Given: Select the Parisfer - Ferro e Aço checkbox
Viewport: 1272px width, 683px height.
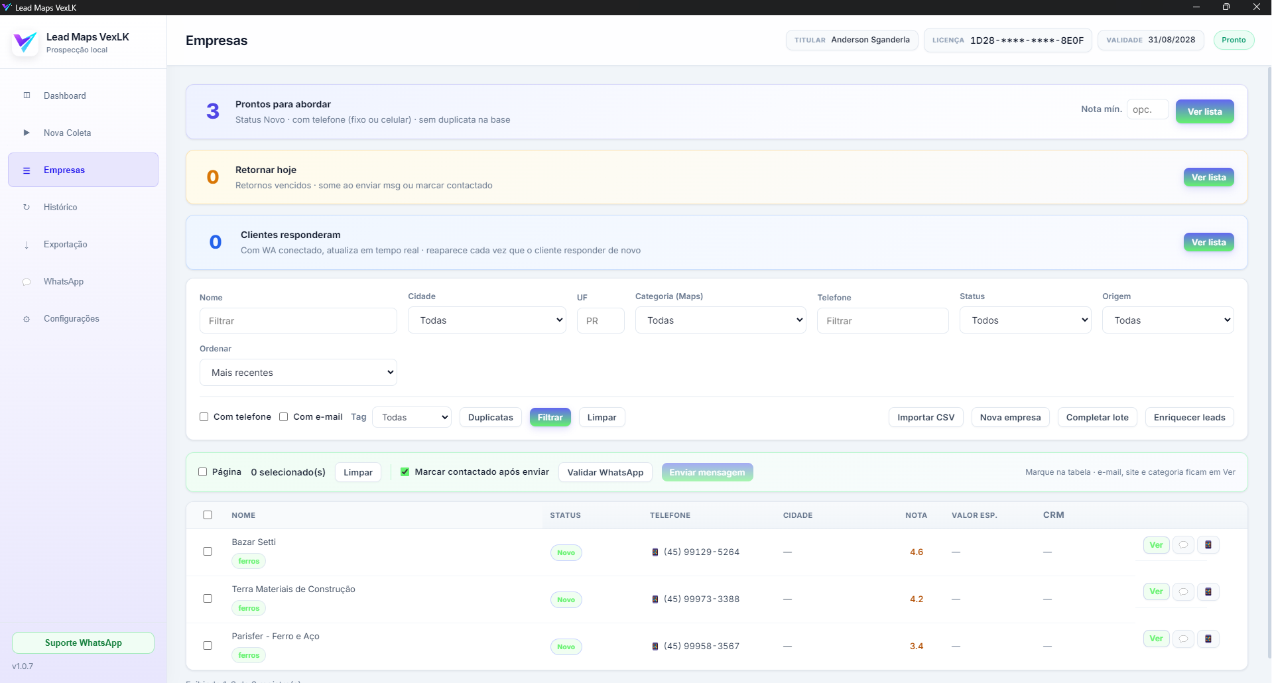Looking at the screenshot, I should click(x=208, y=646).
